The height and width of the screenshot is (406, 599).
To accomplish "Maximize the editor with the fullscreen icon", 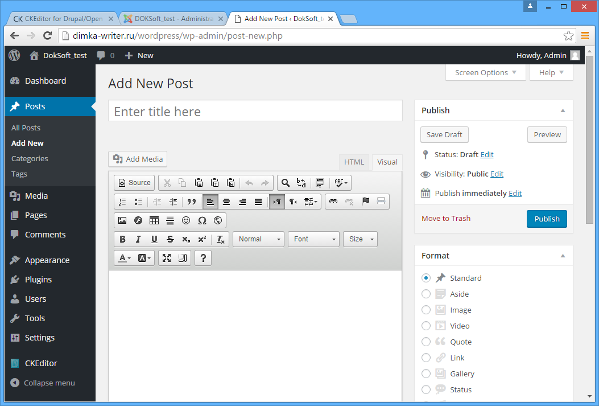I will point(167,258).
